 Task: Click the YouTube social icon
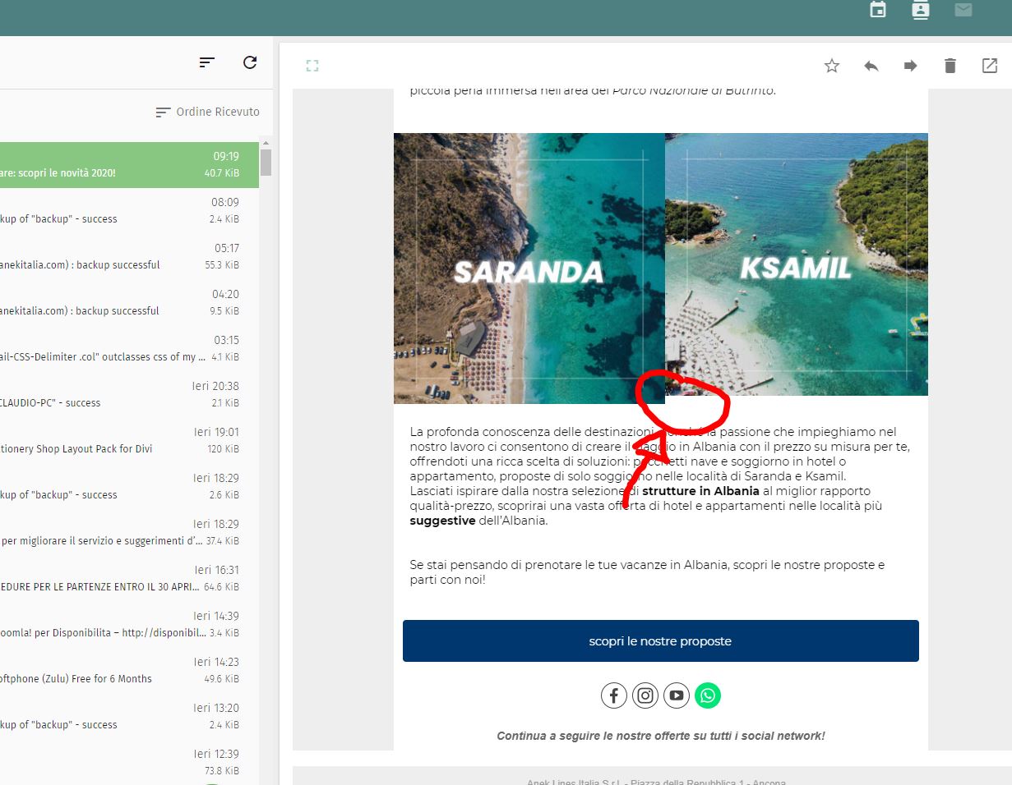coord(677,695)
